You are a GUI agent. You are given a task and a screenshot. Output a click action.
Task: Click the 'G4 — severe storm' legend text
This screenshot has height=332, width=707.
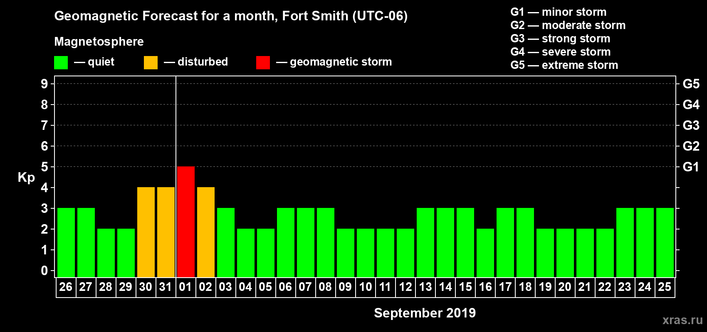(x=561, y=52)
